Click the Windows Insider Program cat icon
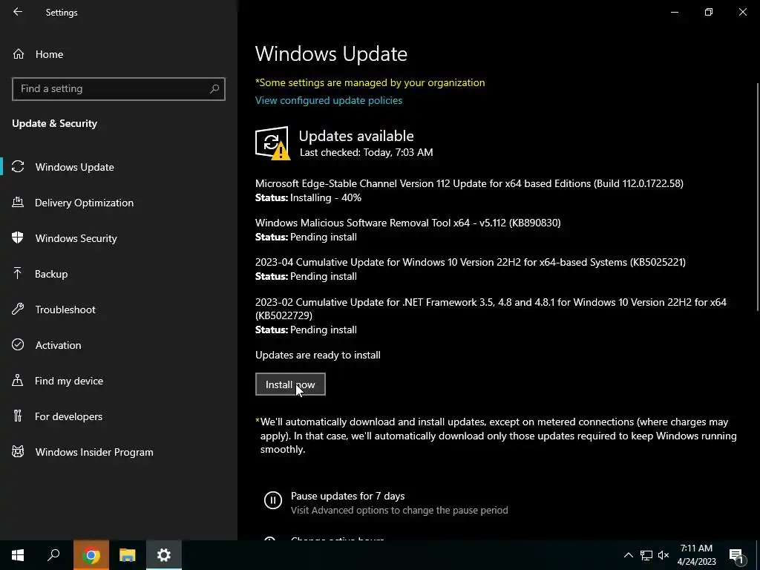 pos(18,452)
